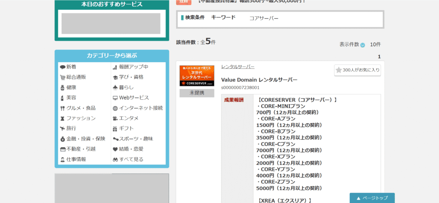
Task: Click the ・CORE-Zプラン line
Action: coord(276,182)
